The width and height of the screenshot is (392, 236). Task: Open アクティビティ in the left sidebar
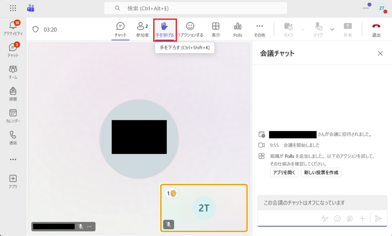tap(13, 28)
